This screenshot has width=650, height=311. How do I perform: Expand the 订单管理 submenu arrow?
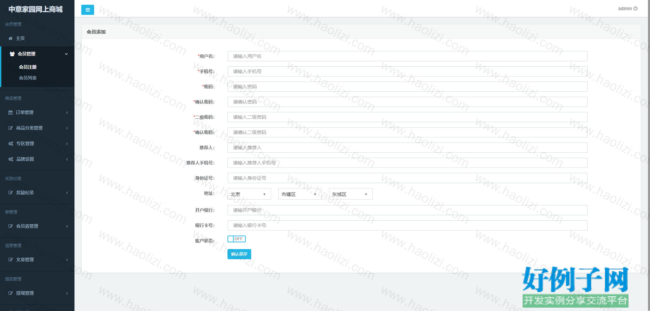(67, 112)
